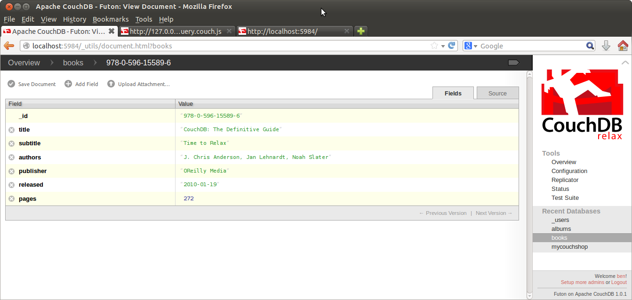The image size is (632, 300).
Task: Click the search magnifier icon
Action: point(590,46)
